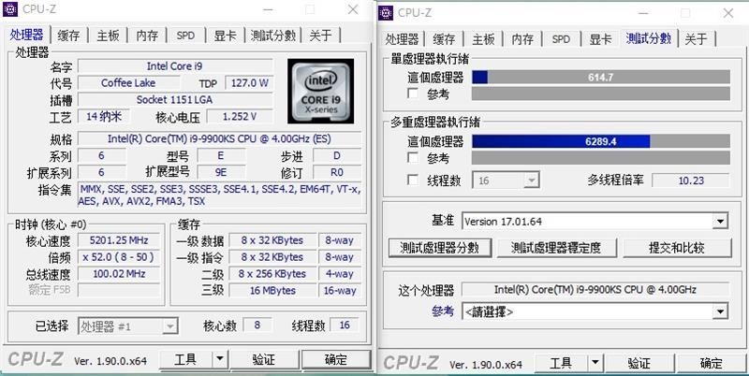This screenshot has width=749, height=376.
Task: Click the 名字 field Intel Core i9
Action: click(x=175, y=66)
